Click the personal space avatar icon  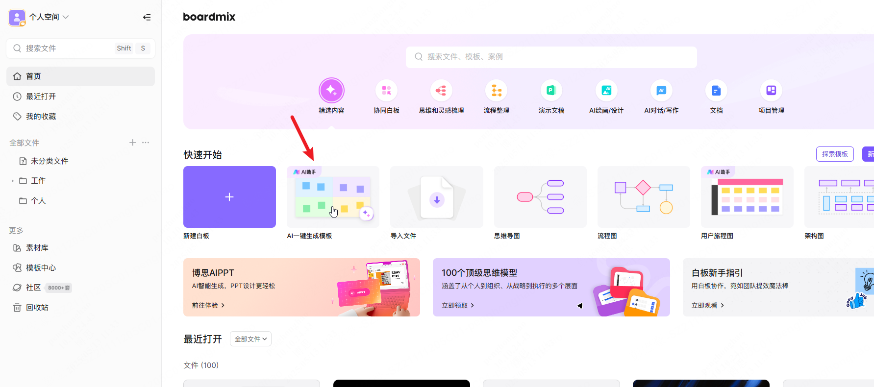(x=17, y=18)
